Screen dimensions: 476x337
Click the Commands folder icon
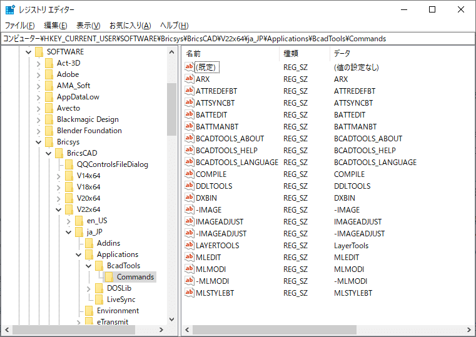tap(109, 276)
